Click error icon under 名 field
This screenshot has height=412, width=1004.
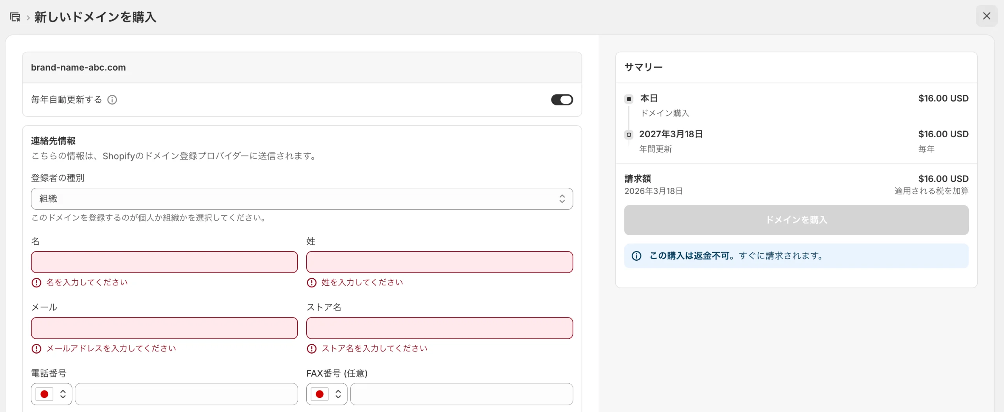[36, 283]
